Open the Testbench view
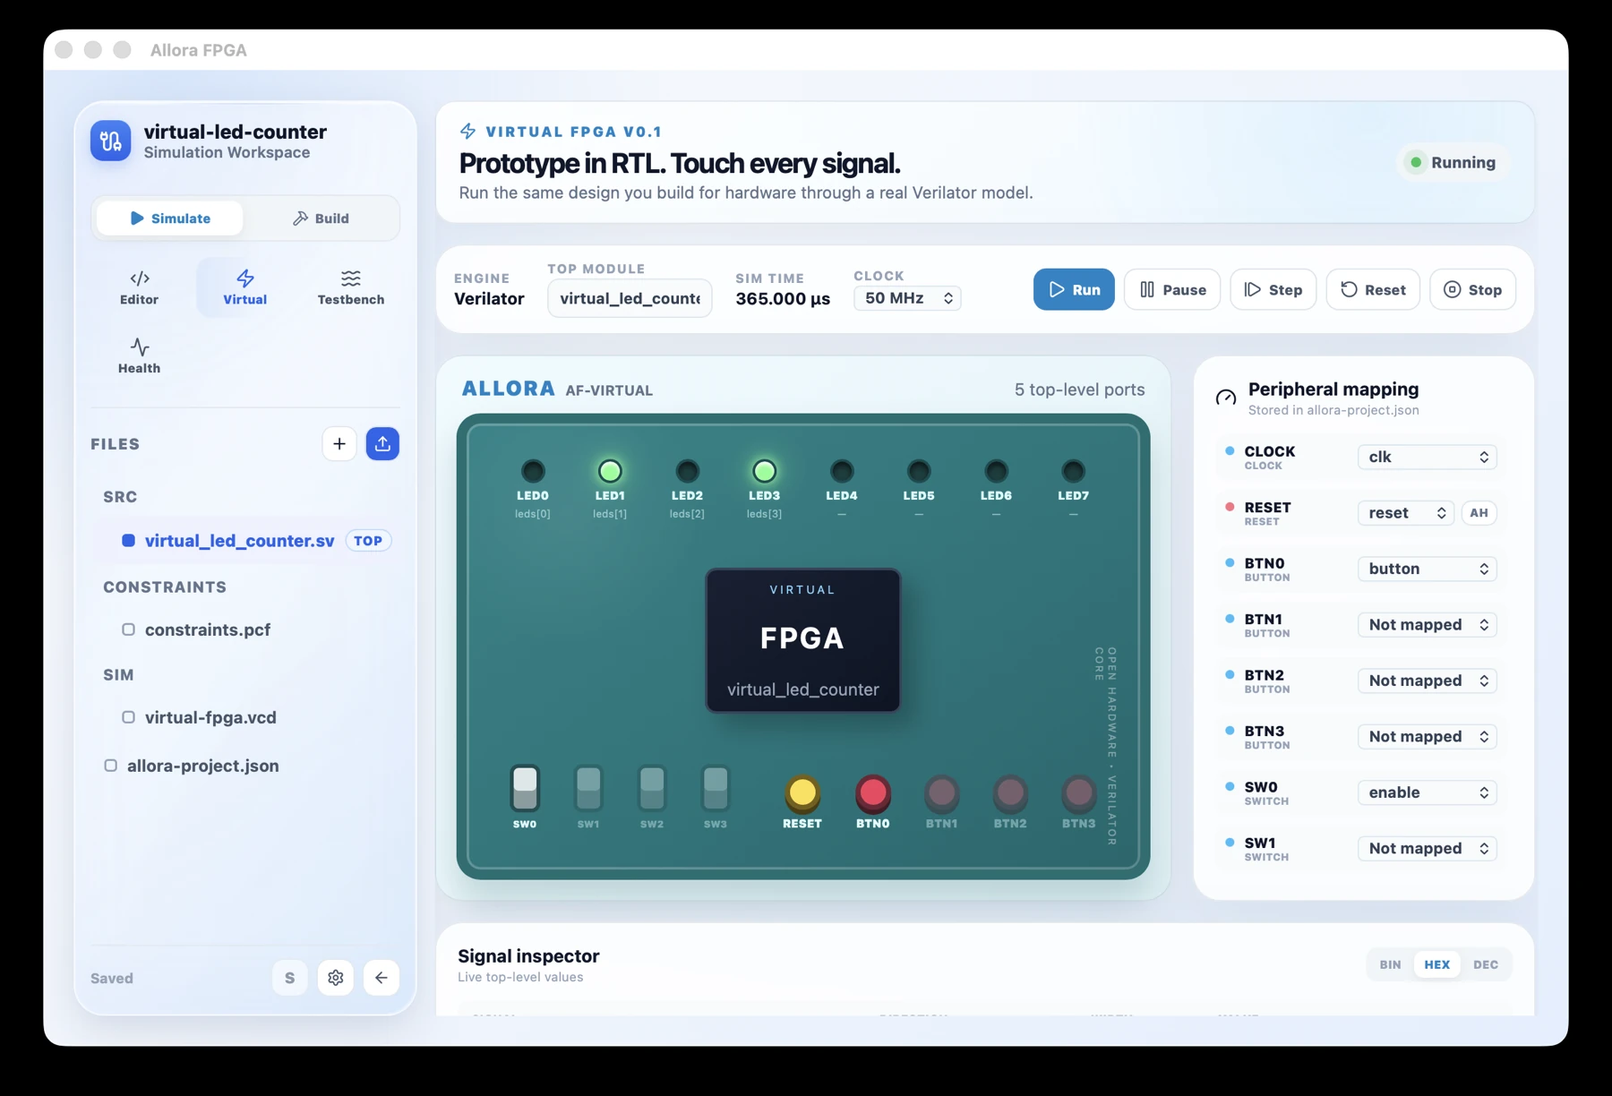Image resolution: width=1612 pixels, height=1096 pixels. click(350, 287)
